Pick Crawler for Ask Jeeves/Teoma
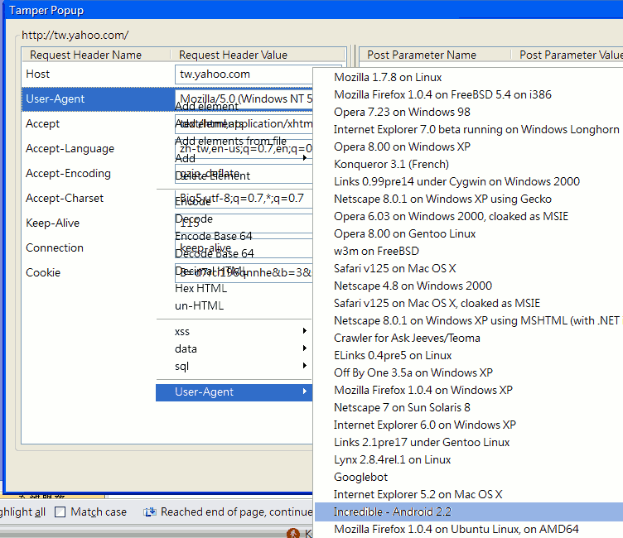Viewport: 623px width, 538px height. click(x=407, y=338)
